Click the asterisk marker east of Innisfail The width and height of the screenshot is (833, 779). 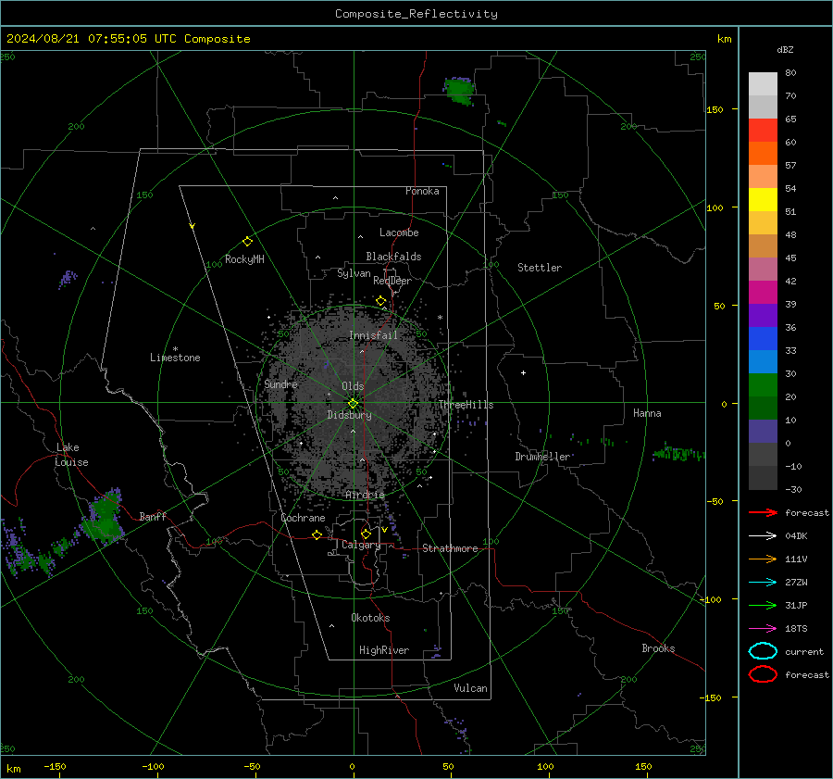click(440, 318)
